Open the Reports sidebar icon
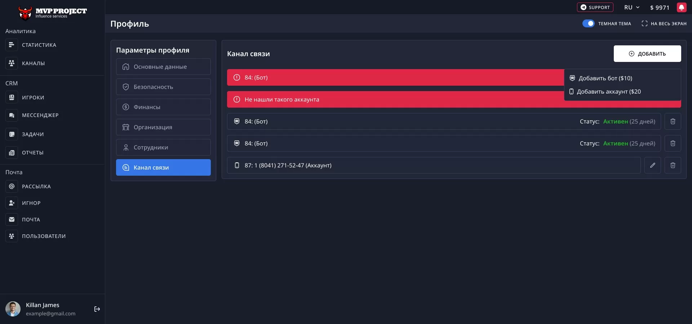This screenshot has width=692, height=324. coord(12,153)
